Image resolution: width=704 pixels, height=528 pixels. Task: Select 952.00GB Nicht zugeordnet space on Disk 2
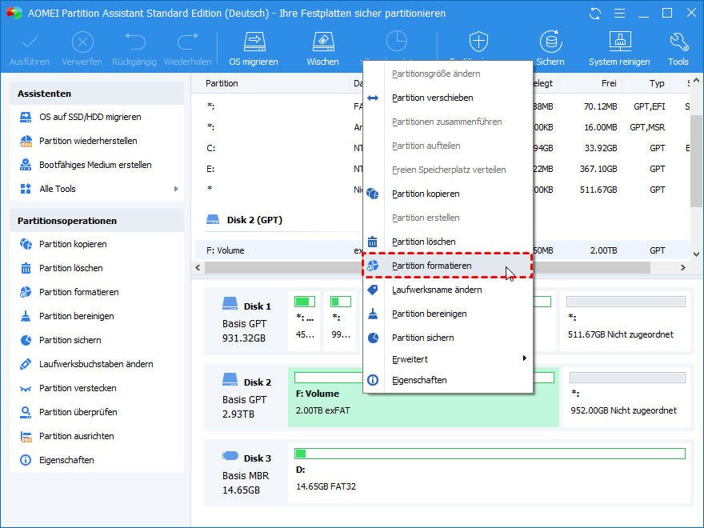point(626,398)
